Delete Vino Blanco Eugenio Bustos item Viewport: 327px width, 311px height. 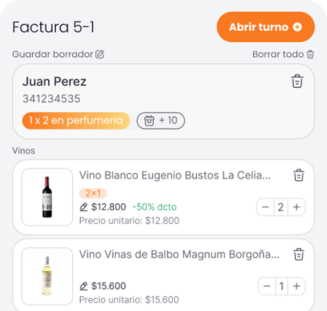[299, 175]
